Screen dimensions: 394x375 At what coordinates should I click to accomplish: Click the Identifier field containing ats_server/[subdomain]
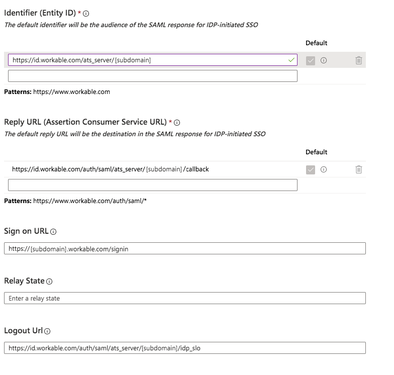click(x=153, y=60)
